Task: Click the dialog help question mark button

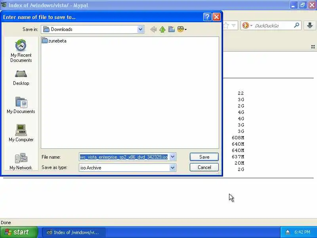Action: point(207,17)
